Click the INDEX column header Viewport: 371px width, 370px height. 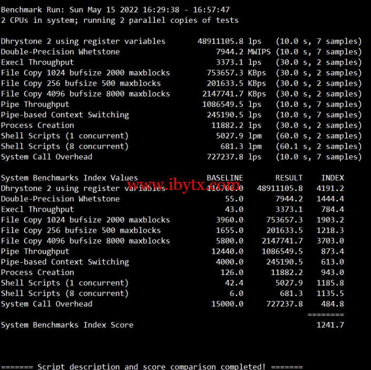332,178
